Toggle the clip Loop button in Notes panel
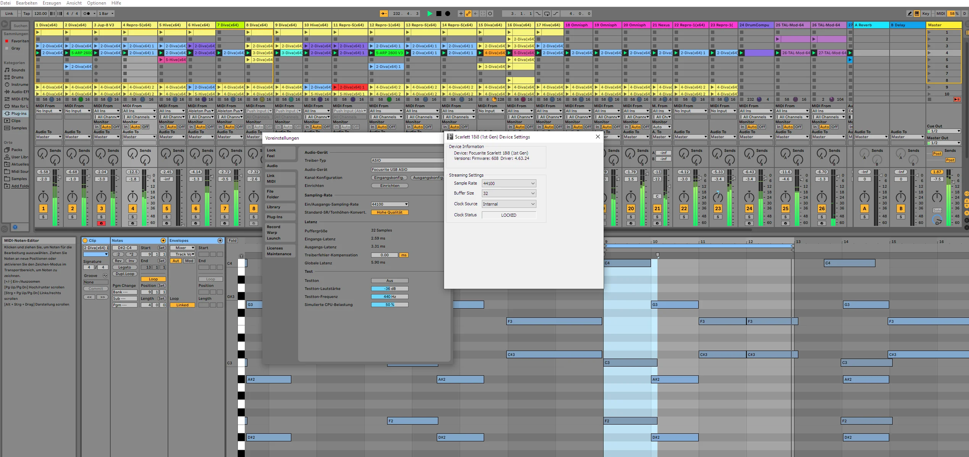Viewport: 969px width, 457px height. [153, 279]
